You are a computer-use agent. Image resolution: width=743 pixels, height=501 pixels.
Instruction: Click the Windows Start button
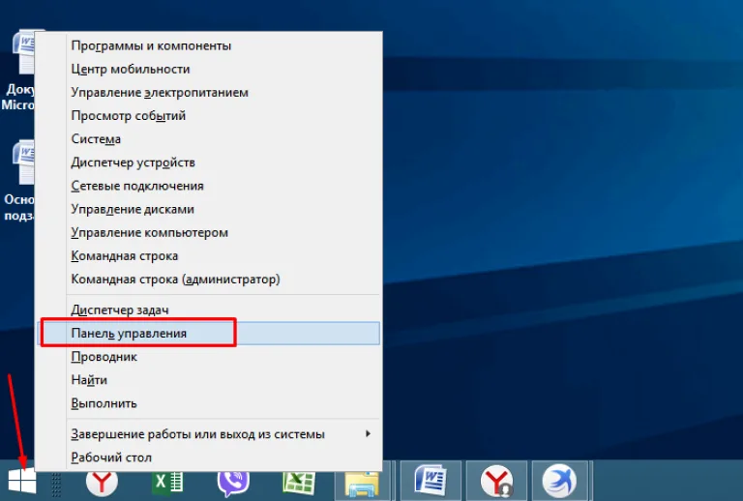point(22,481)
